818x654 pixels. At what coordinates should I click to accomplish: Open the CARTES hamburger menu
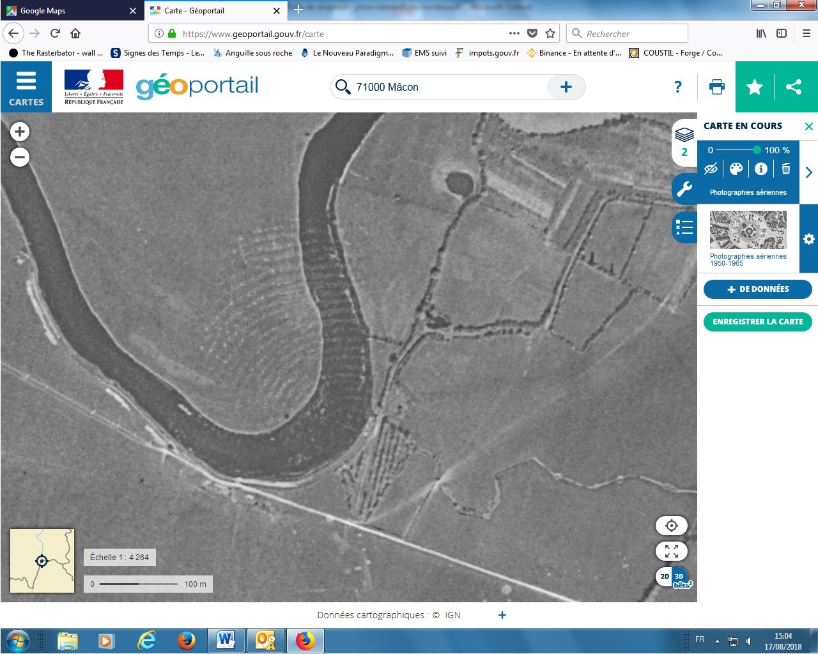point(26,87)
